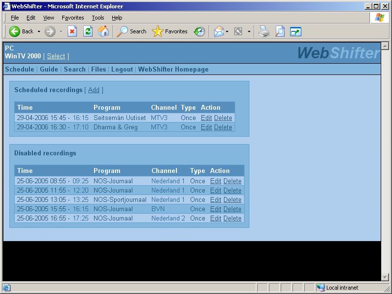Open the History toolbar icon
Viewport: 392px width, 294px height.
[x=199, y=31]
